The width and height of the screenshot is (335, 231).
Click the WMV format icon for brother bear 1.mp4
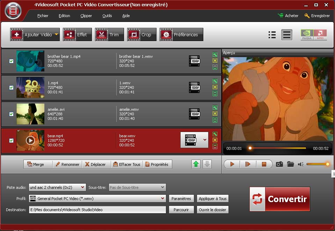click(194, 61)
